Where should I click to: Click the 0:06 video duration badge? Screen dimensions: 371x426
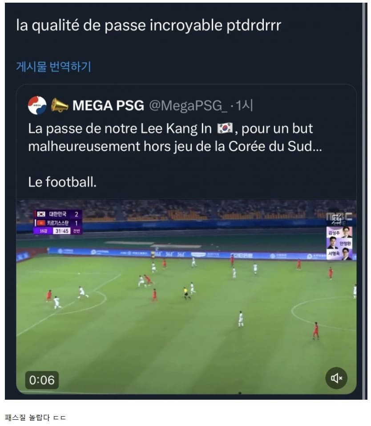[x=42, y=380]
